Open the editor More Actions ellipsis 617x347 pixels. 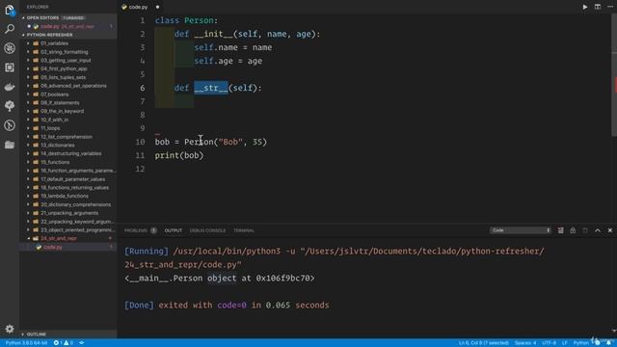click(x=610, y=7)
